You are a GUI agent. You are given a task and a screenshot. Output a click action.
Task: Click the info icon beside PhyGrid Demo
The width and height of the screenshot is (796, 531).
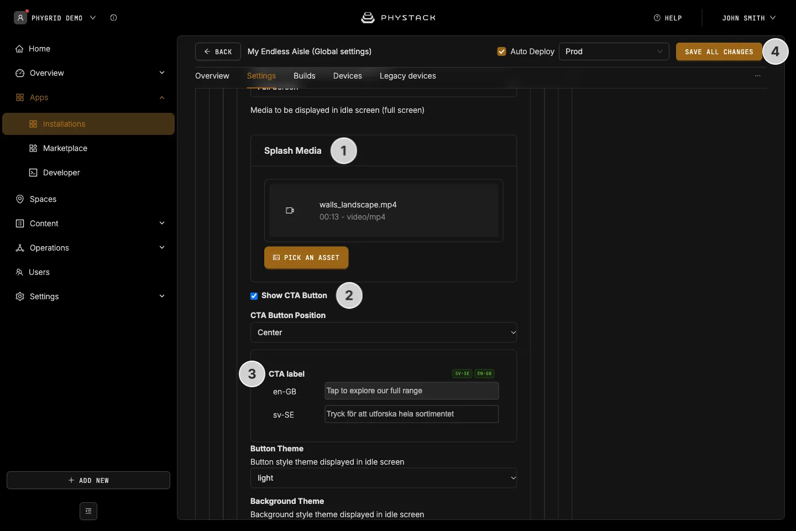click(113, 18)
